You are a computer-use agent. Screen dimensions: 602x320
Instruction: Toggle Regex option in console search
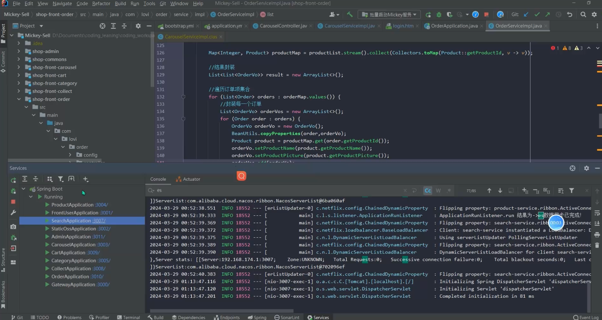pos(449,191)
